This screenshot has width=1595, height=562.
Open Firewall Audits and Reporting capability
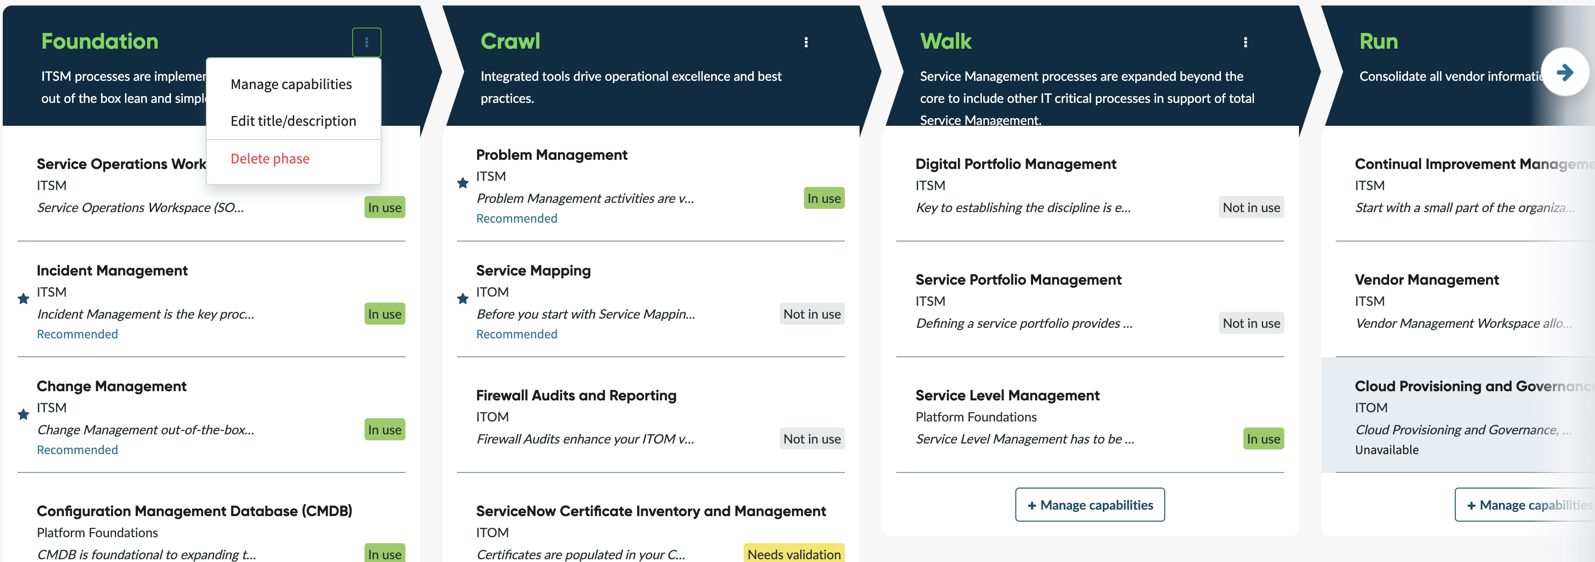[x=576, y=396]
